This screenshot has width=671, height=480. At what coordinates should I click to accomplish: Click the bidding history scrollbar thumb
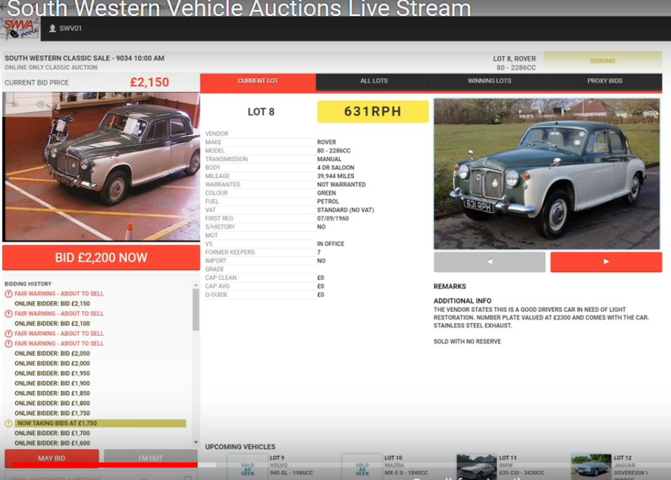[196, 310]
